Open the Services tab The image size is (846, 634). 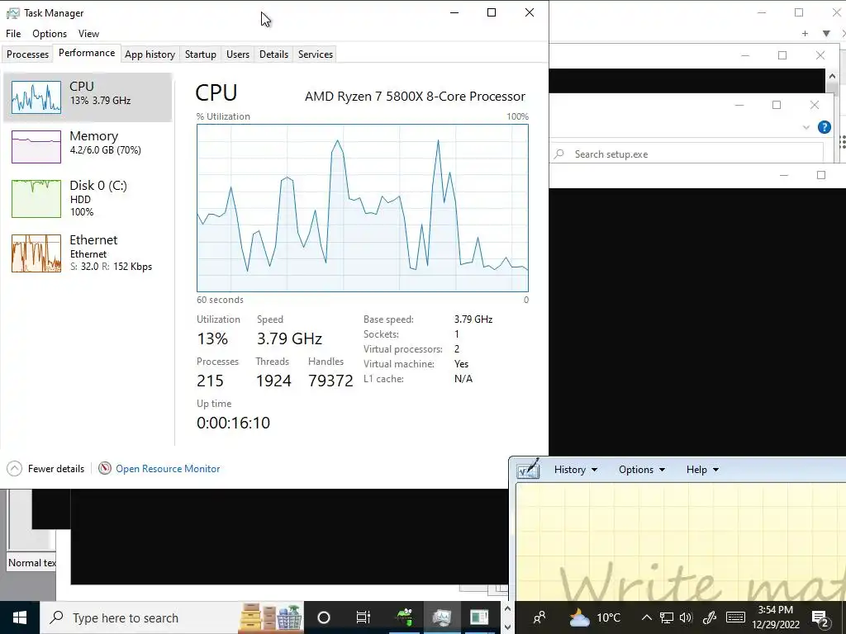[x=315, y=54]
